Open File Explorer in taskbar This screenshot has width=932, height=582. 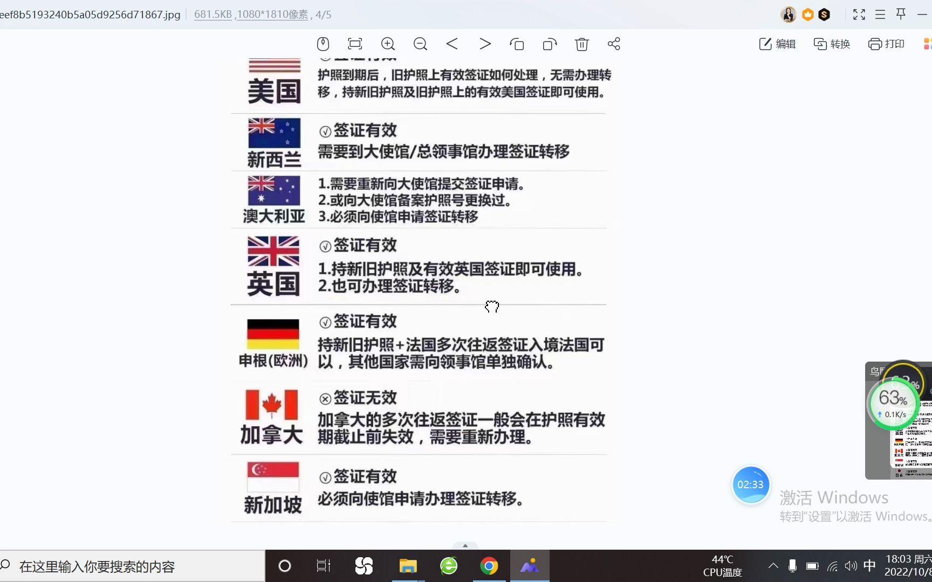408,566
